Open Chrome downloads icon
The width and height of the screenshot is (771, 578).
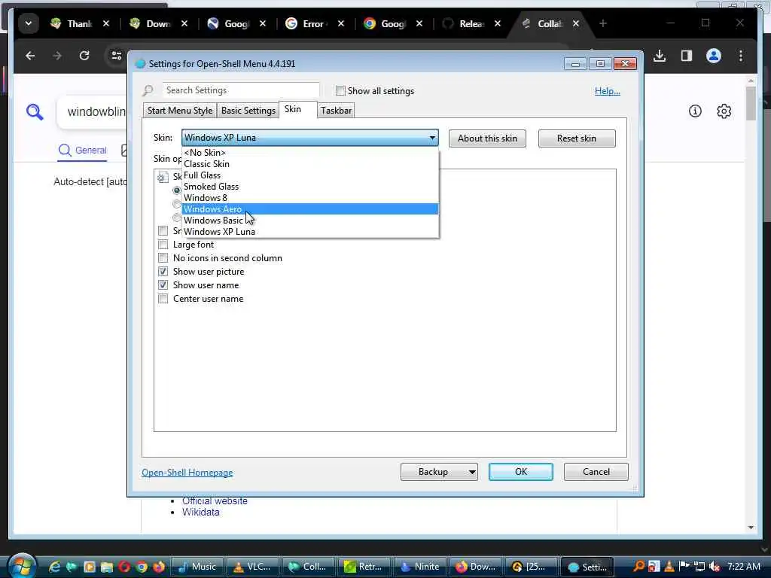click(660, 56)
